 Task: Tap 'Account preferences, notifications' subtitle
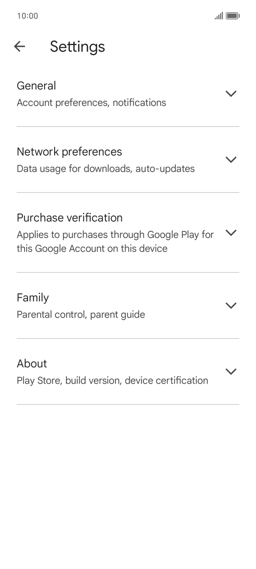(91, 103)
